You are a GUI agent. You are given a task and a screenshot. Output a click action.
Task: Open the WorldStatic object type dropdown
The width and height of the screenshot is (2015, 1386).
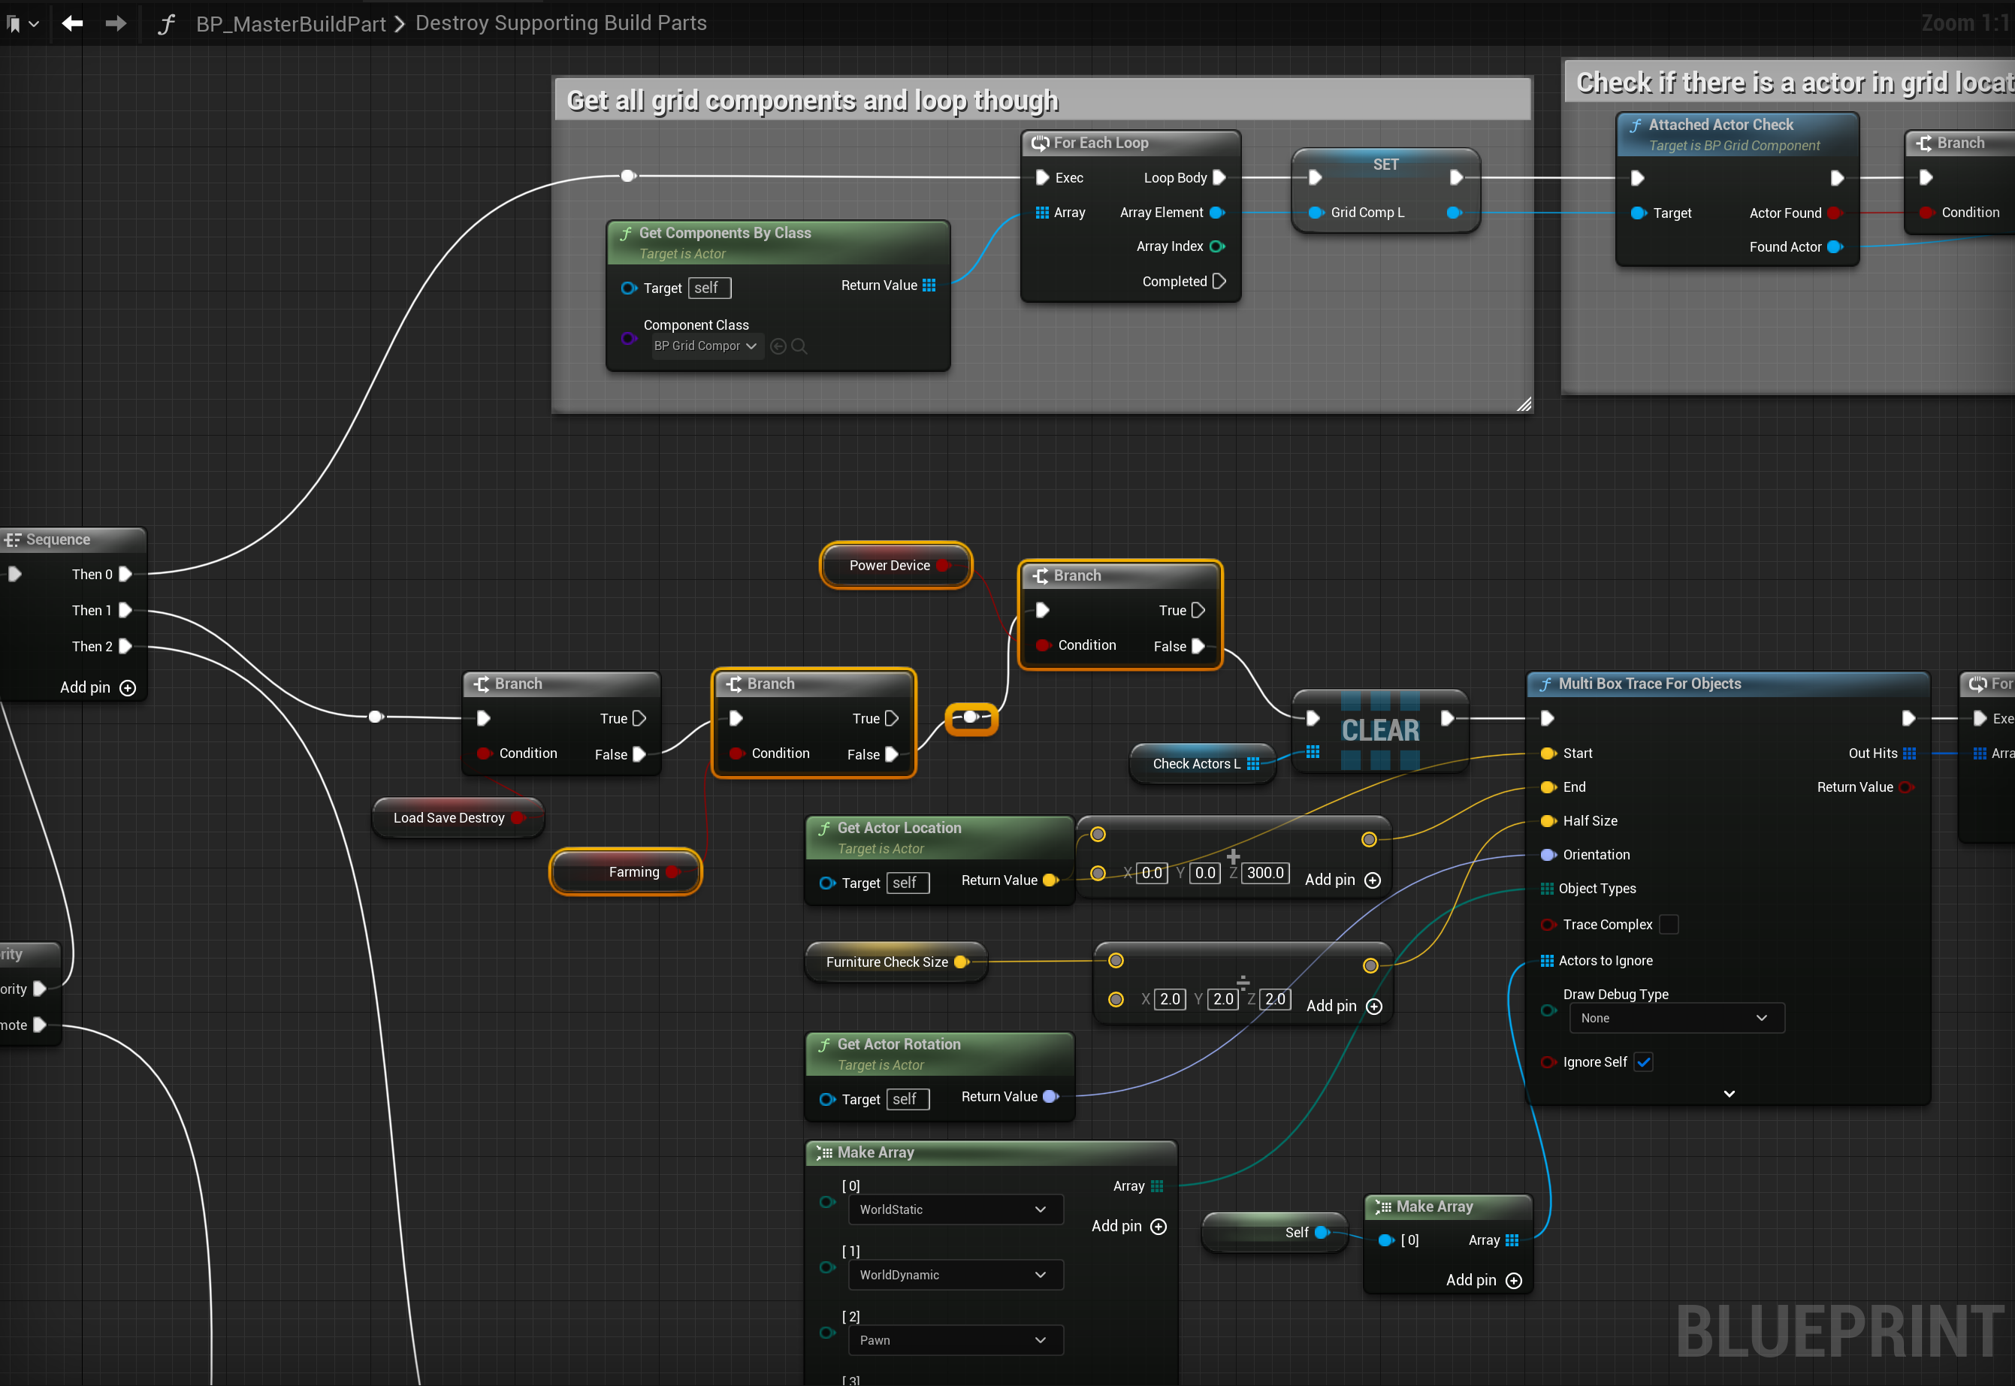click(954, 1209)
